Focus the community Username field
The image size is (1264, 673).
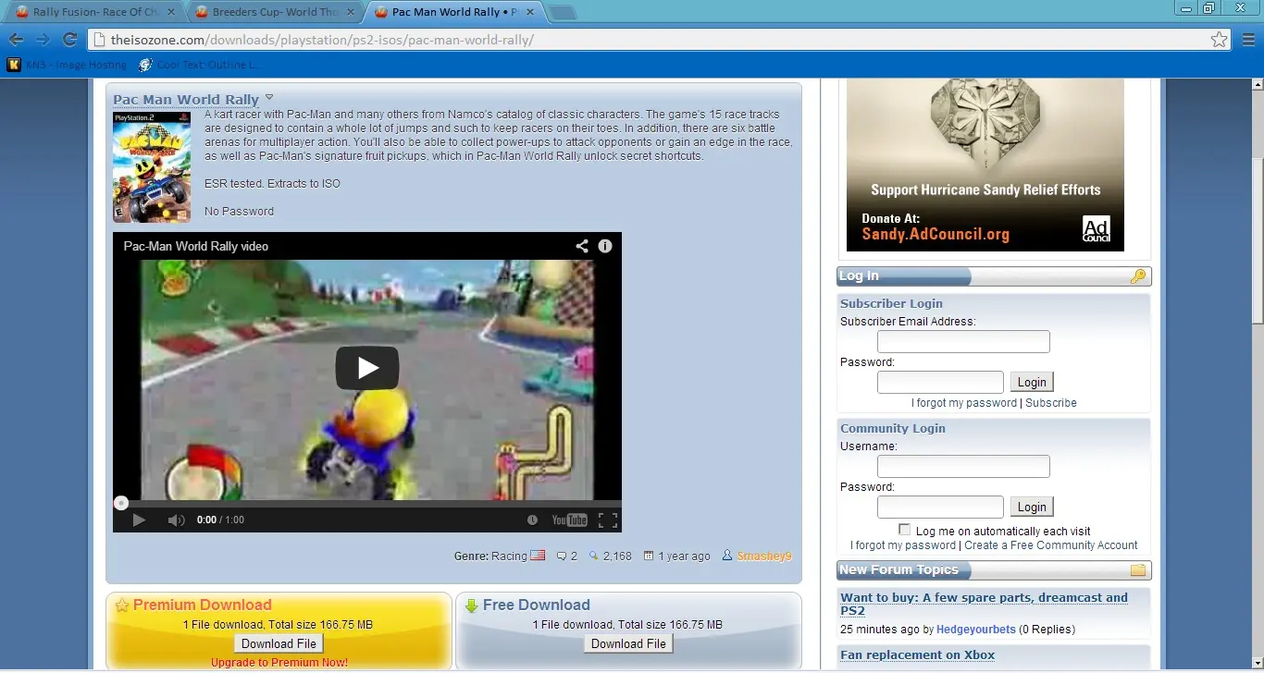[x=963, y=466]
